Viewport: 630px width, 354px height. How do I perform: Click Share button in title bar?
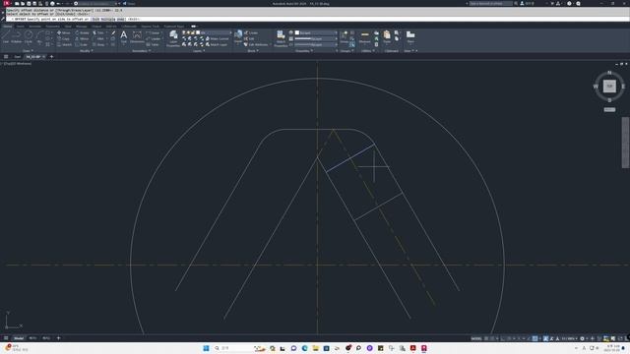[x=129, y=3]
